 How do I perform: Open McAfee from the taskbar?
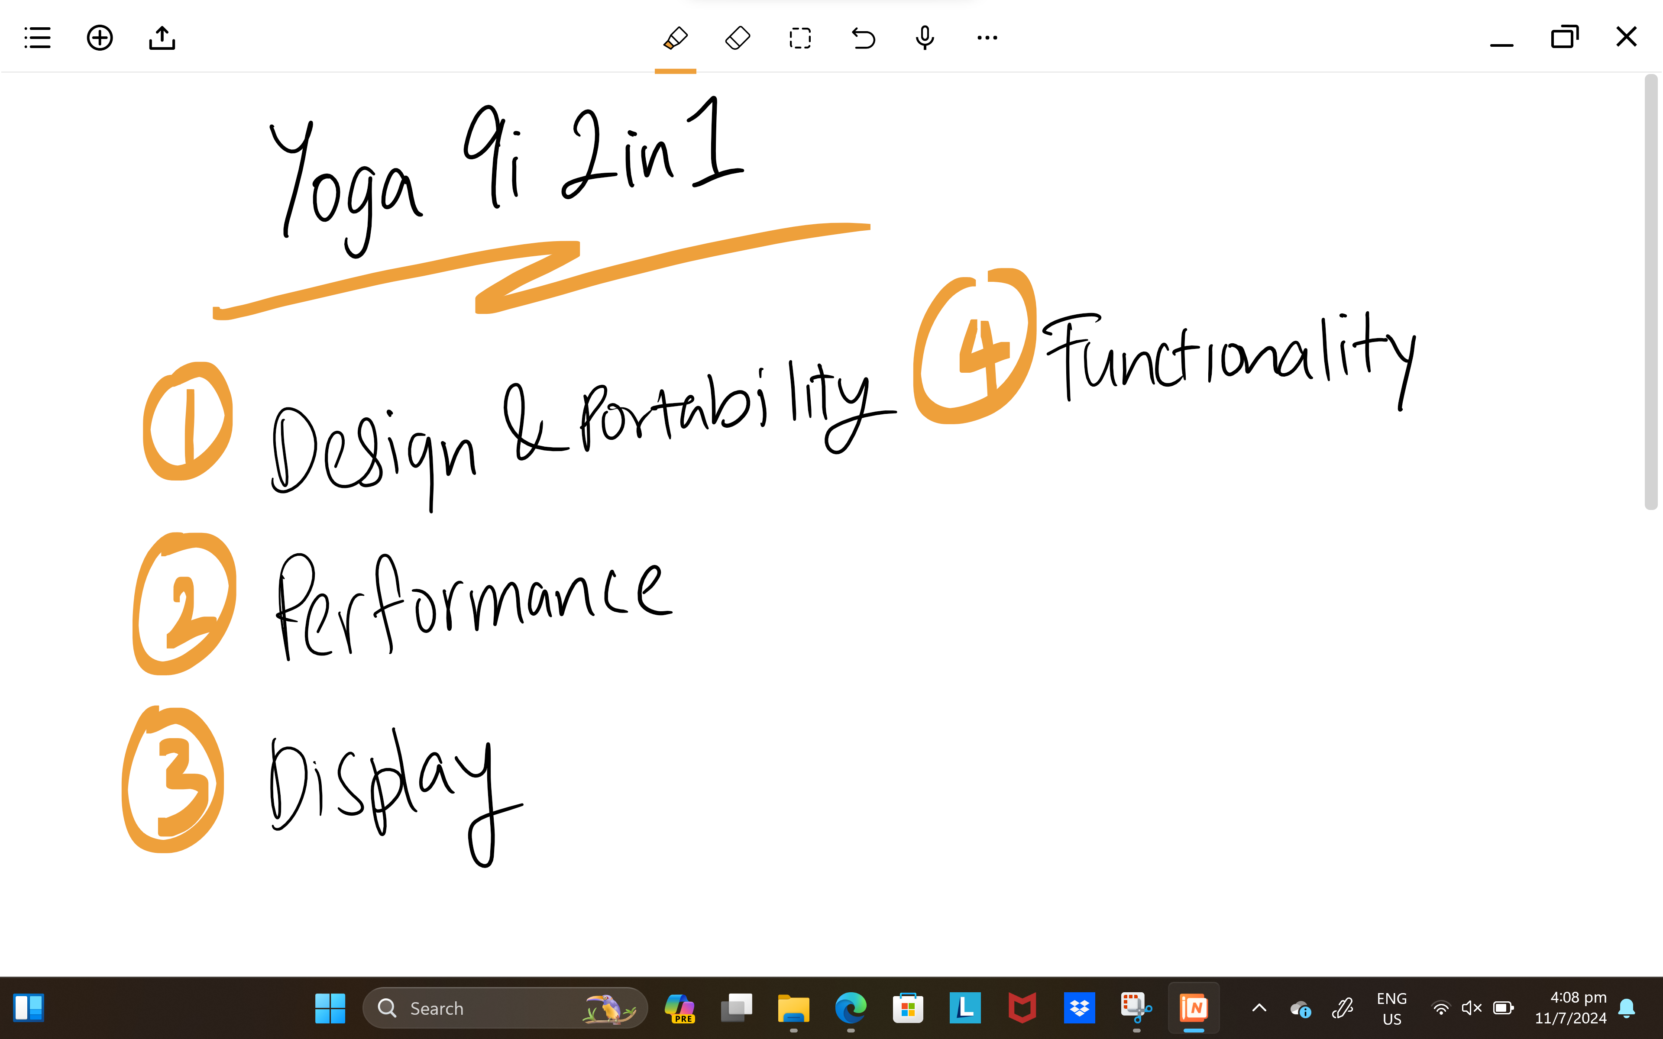tap(1022, 1008)
